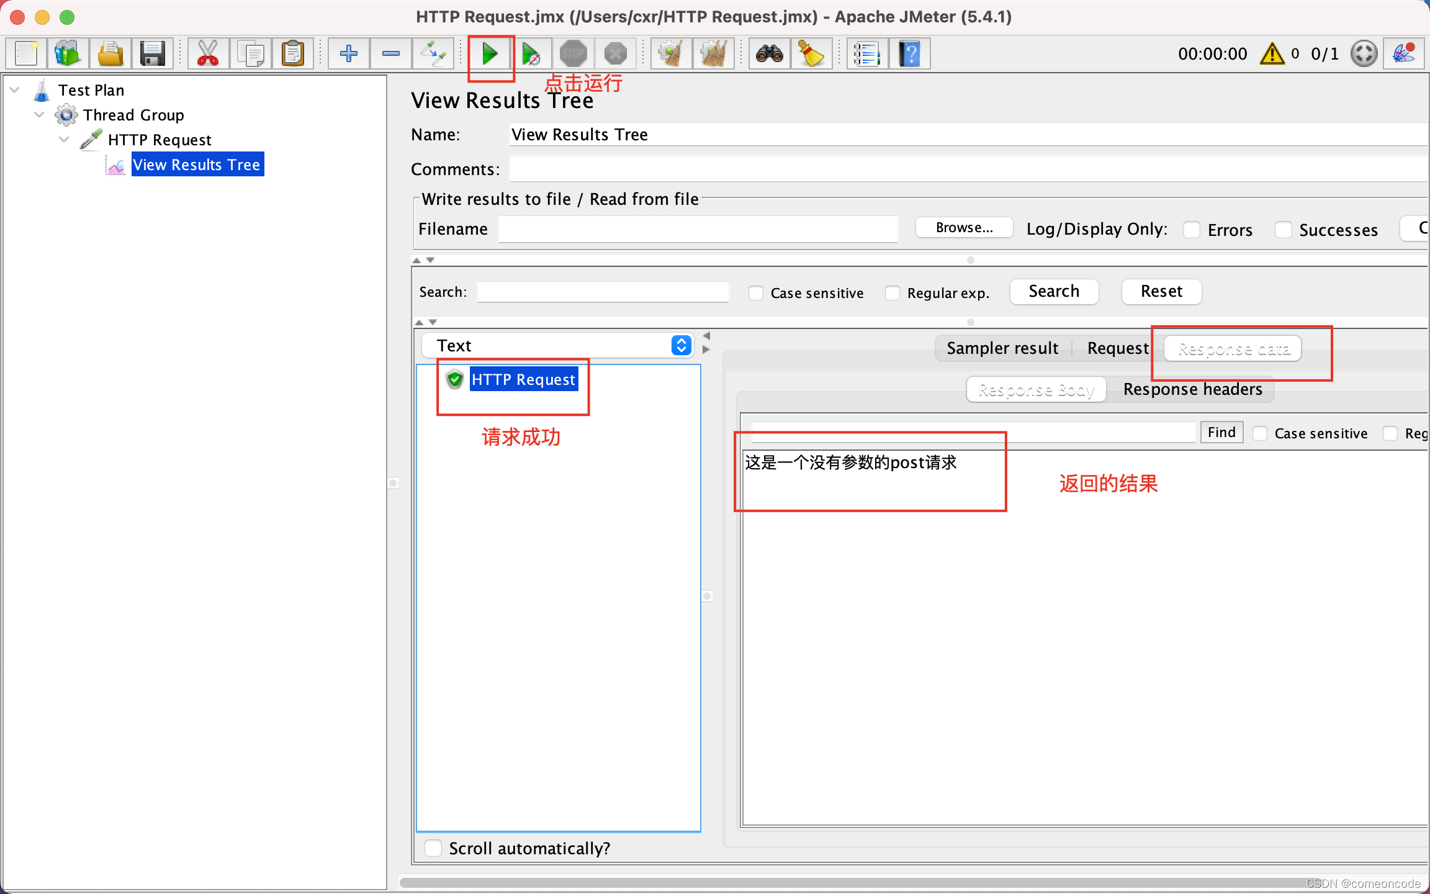Click the Reset button
The height and width of the screenshot is (894, 1430).
[1161, 291]
